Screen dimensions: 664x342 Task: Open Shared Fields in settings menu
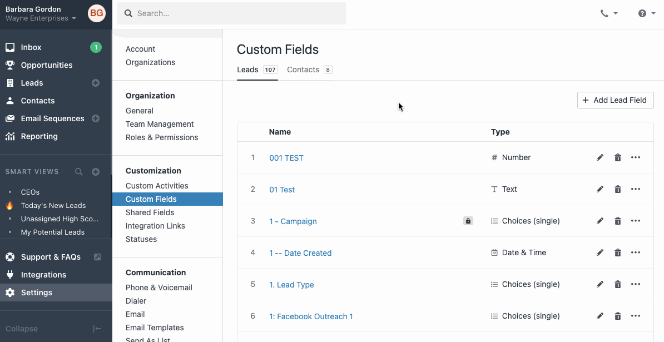pyautogui.click(x=150, y=212)
